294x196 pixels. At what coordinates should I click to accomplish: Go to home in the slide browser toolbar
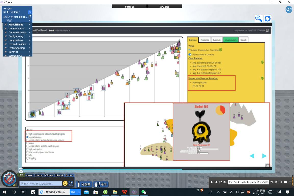224,182
